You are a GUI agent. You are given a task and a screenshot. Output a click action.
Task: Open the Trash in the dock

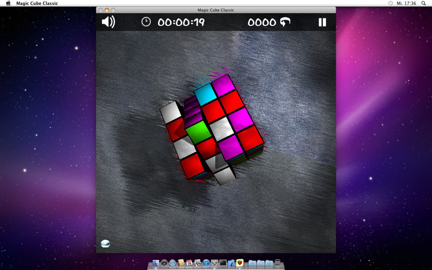coord(278,262)
